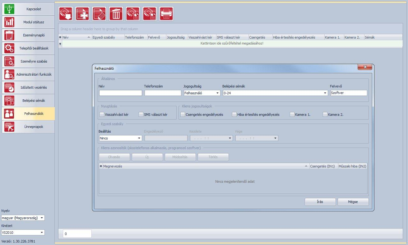Viewport: 408px width, 245px height.
Task: Switch to Időzített vezérlés section
Action: point(28,87)
